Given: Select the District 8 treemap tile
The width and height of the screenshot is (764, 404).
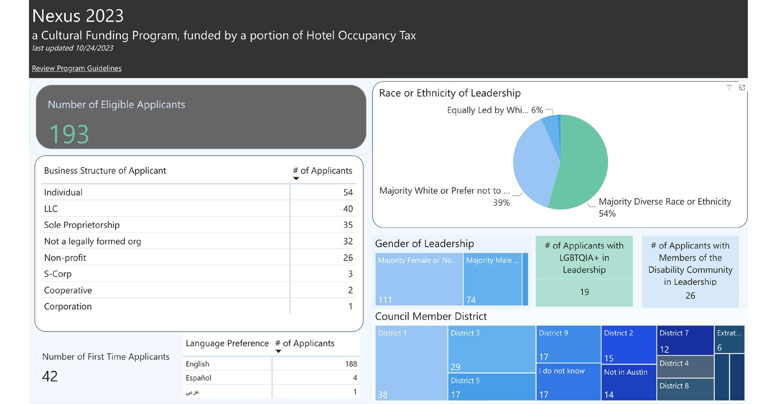Looking at the screenshot, I should 685,390.
